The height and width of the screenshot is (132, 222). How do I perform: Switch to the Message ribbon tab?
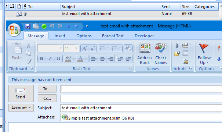click(x=36, y=36)
